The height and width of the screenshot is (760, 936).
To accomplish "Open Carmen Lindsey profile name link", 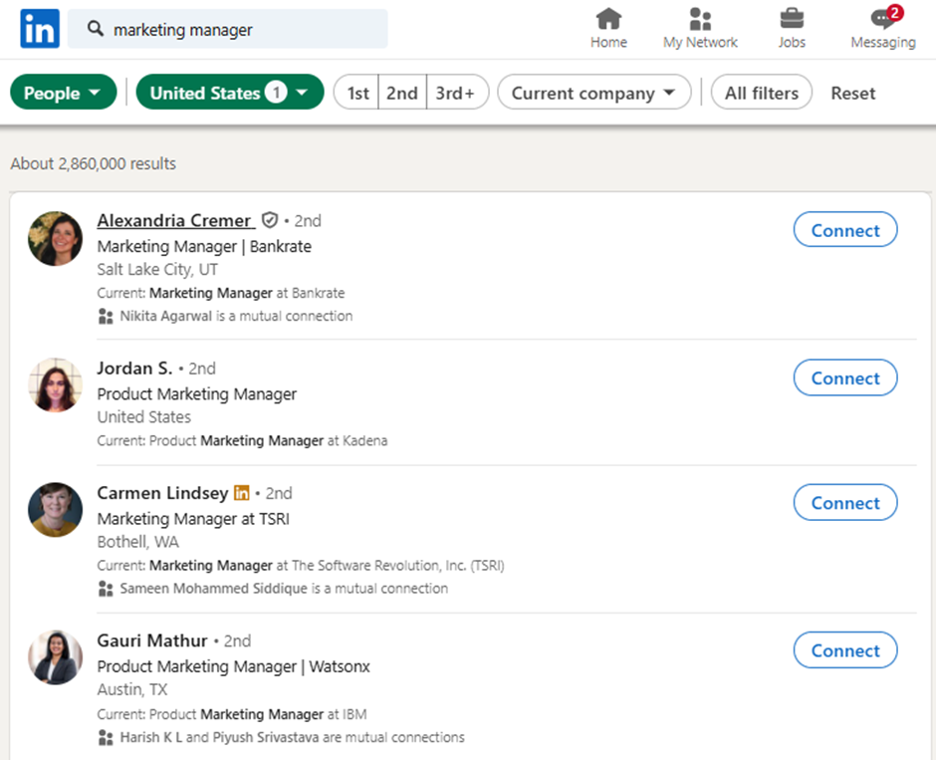I will 163,493.
